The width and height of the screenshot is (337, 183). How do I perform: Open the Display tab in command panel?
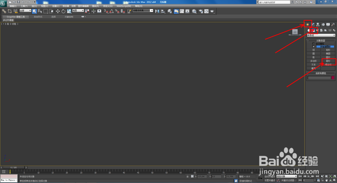point(328,25)
